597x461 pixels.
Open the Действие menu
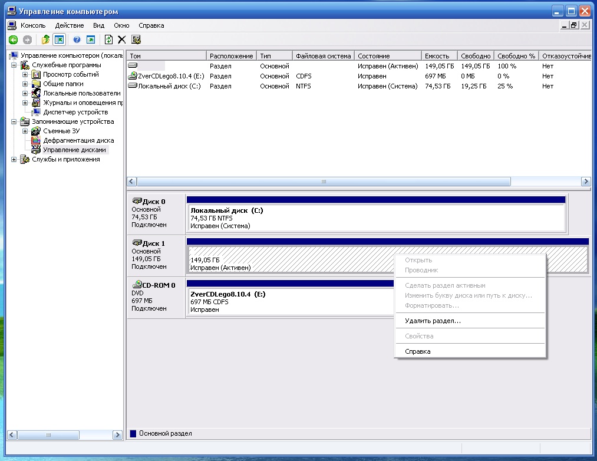point(70,25)
